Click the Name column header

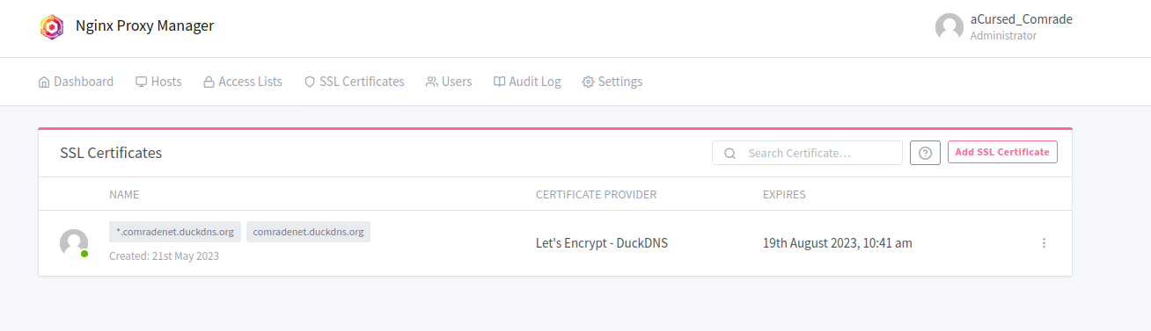[x=124, y=194]
